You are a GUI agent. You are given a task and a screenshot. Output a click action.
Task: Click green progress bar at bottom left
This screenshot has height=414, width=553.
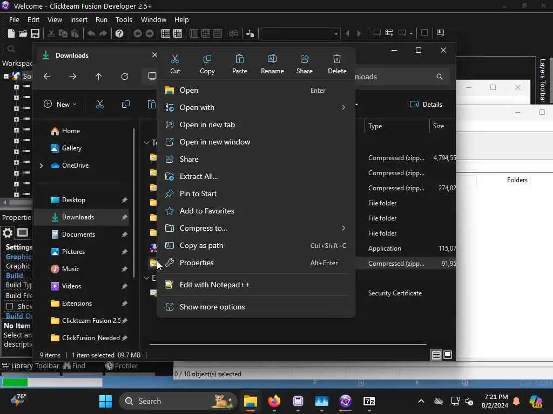pos(15,382)
